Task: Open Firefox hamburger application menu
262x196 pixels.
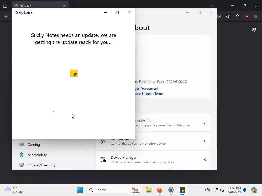Action: coord(256,16)
